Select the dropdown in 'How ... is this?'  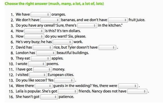click(34, 31)
